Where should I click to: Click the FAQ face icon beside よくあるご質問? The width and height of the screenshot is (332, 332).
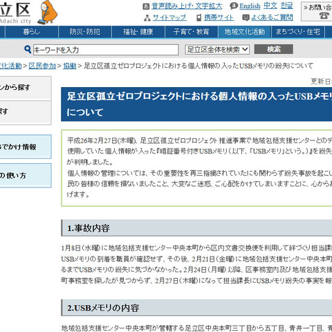coord(246,18)
